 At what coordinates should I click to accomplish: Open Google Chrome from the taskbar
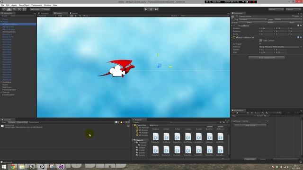point(13,167)
